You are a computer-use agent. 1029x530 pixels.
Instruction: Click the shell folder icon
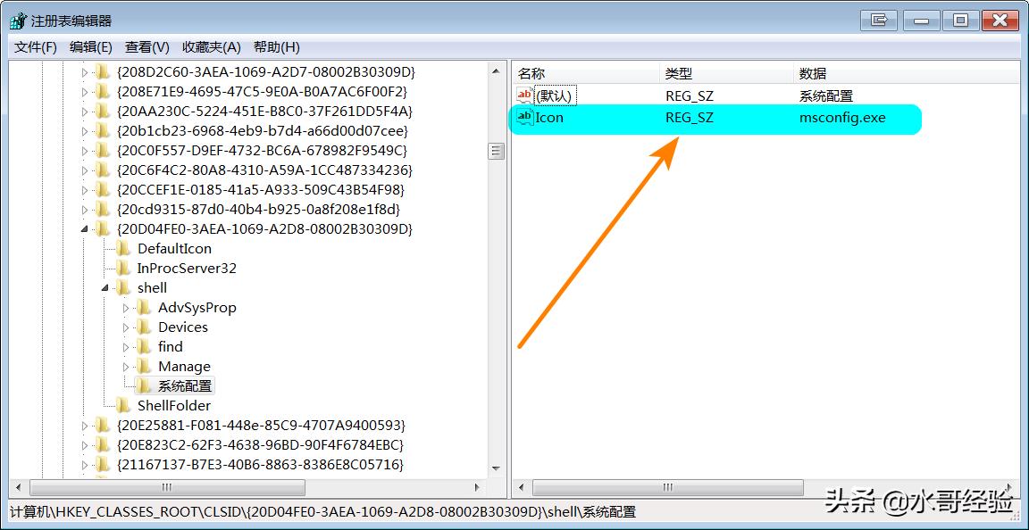tap(123, 288)
